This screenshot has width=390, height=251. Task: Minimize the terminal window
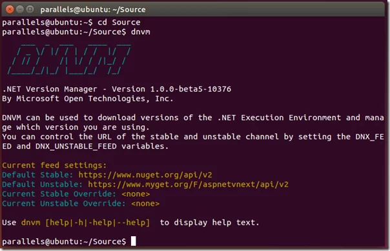[x=20, y=10]
